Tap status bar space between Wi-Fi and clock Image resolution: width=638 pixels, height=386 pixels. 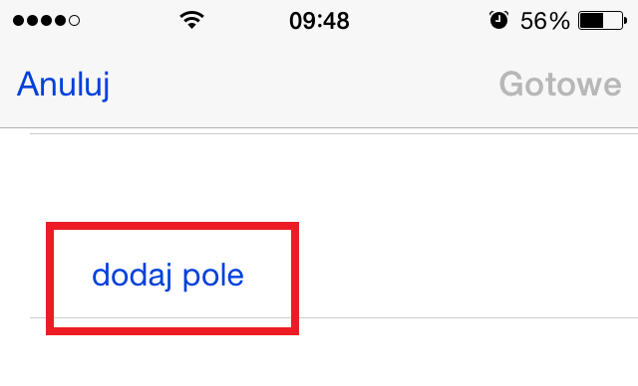click(x=246, y=20)
